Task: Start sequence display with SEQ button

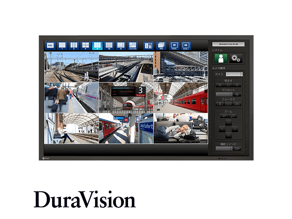Action: tap(161, 46)
